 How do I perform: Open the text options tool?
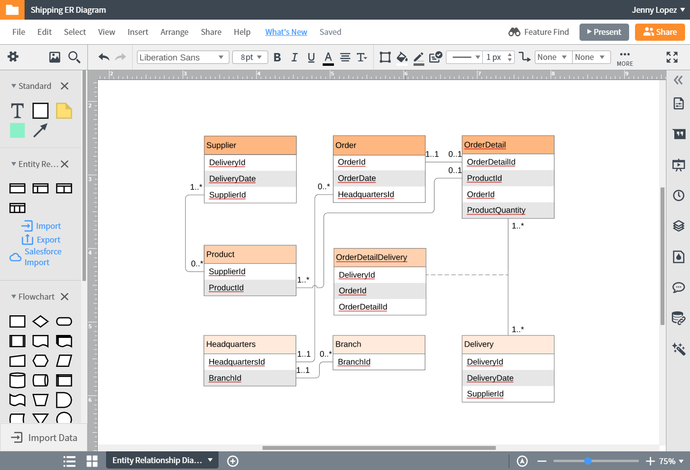(x=362, y=57)
